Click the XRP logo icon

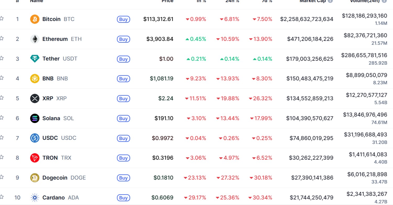[35, 98]
